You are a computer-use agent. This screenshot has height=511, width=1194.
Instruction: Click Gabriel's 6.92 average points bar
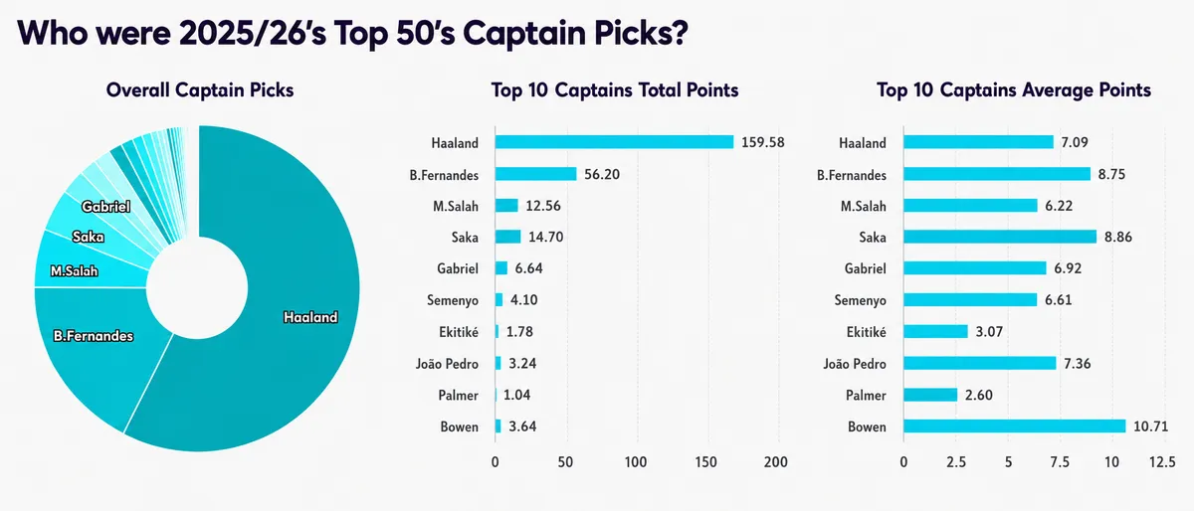click(975, 268)
